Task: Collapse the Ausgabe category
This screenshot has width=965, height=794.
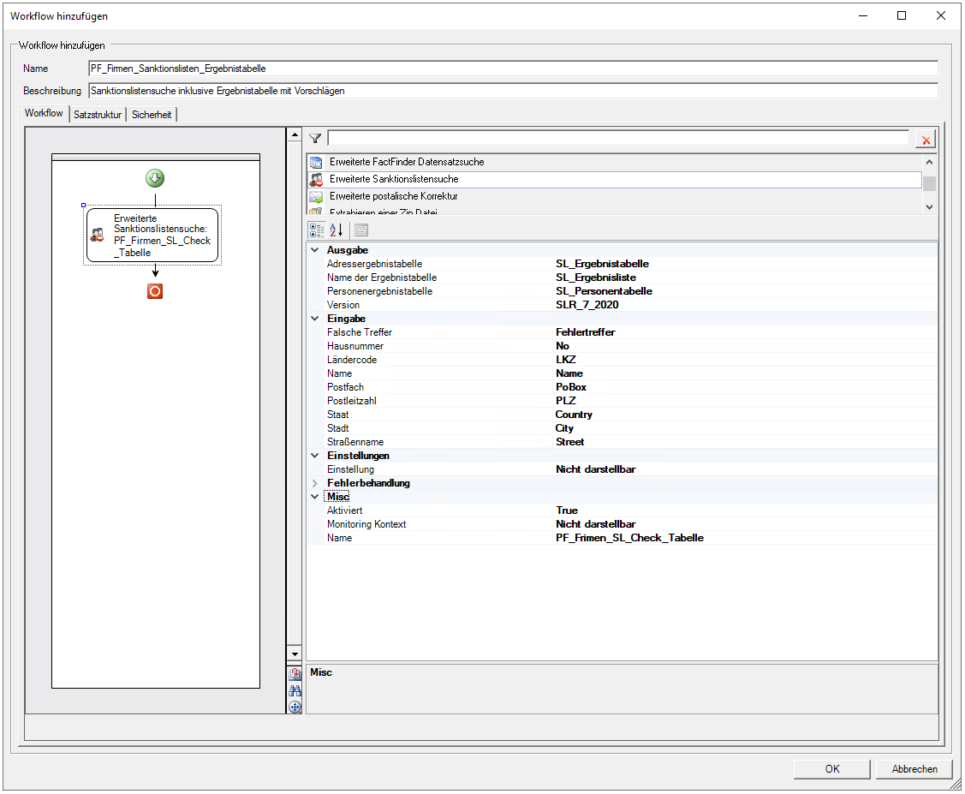Action: click(x=315, y=250)
